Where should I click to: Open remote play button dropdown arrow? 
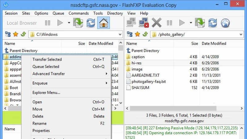pos(191,23)
